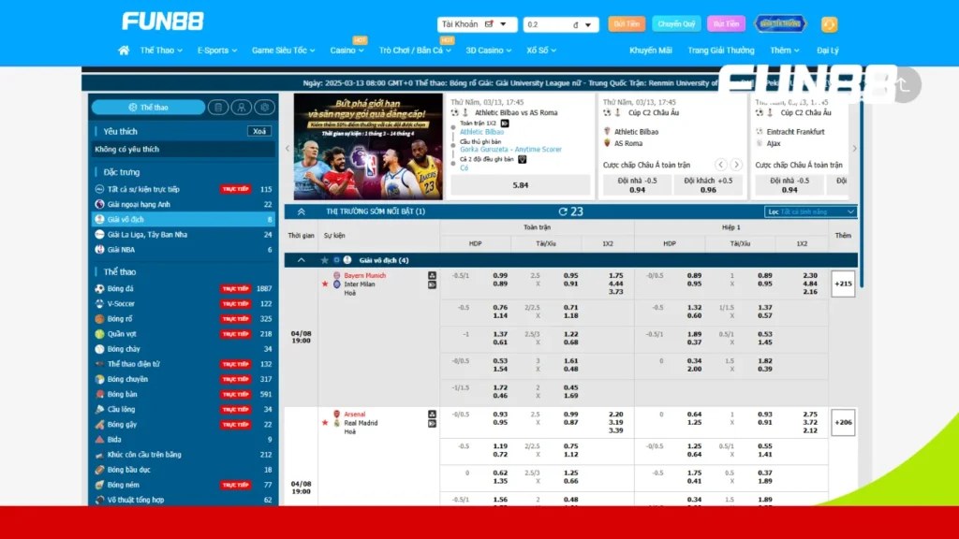
Task: Refresh the odds countdown icon
Action: 563,211
